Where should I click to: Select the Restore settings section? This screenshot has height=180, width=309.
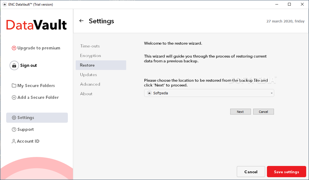(101, 65)
